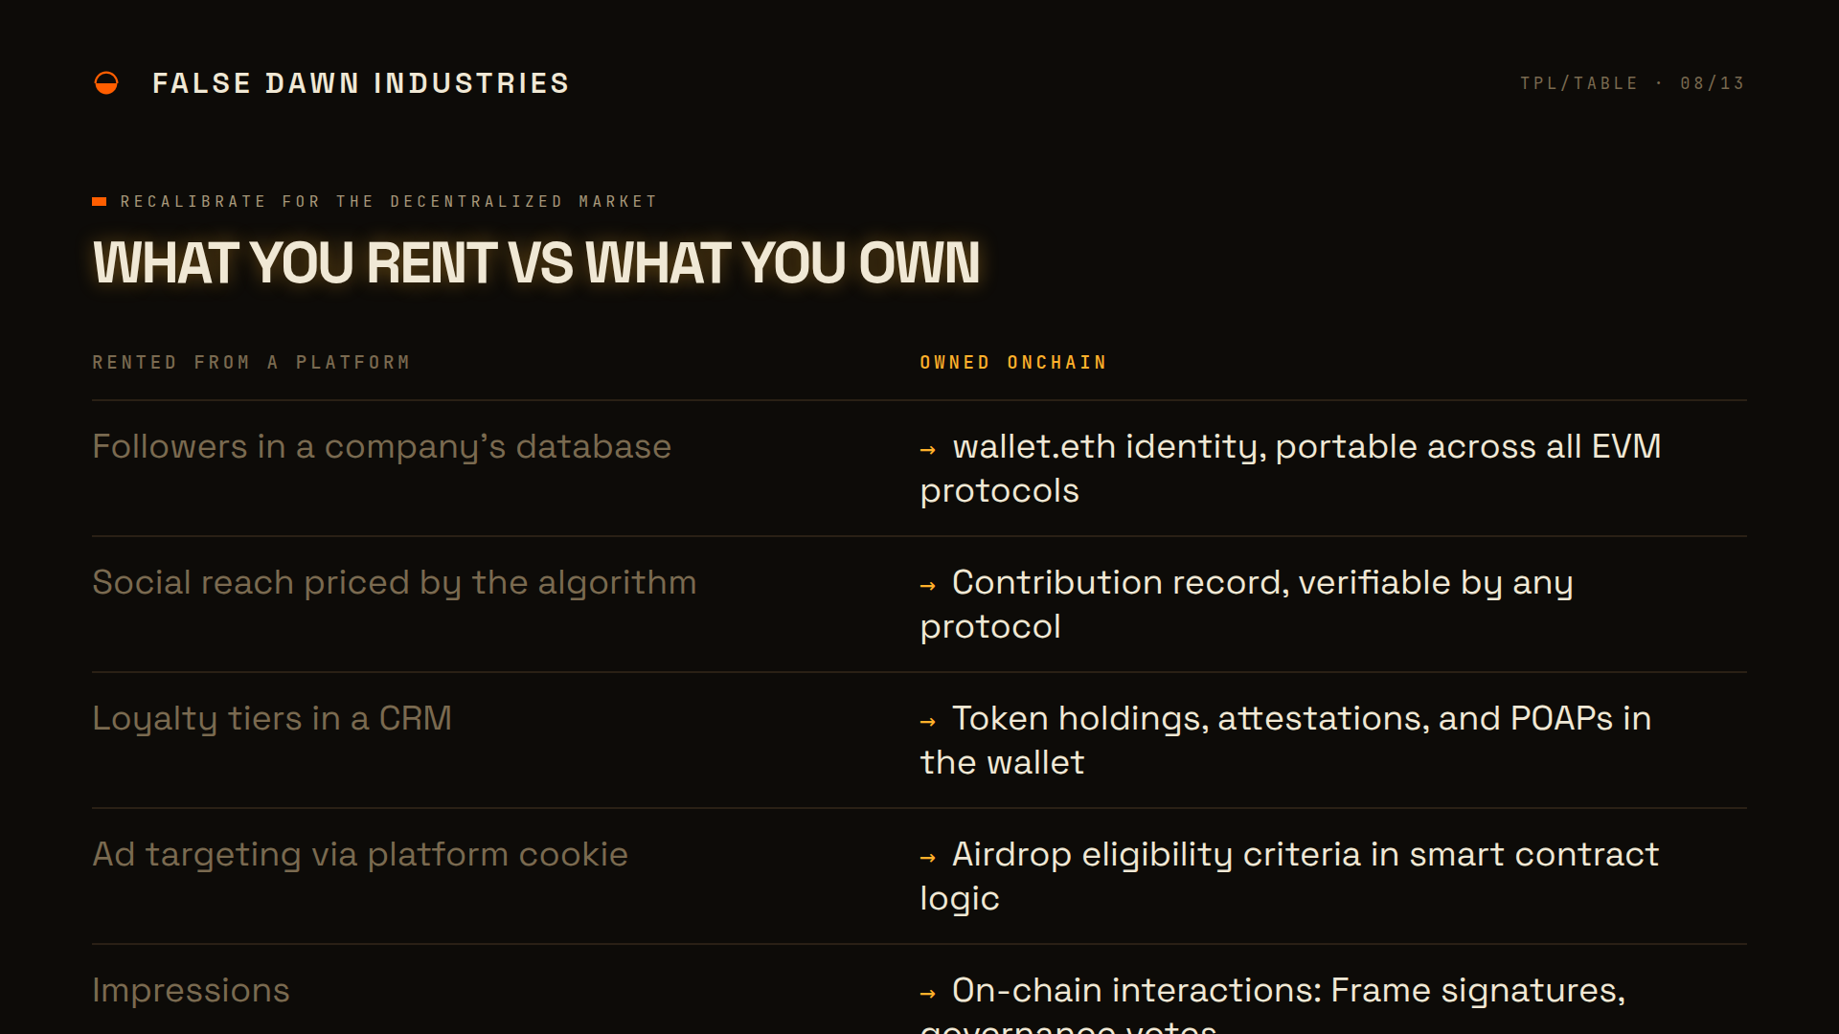The image size is (1839, 1034).
Task: Select Ad targeting via platform cookie cell
Action: click(359, 855)
